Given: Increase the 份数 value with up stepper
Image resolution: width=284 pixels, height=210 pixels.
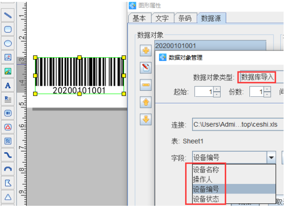Looking at the screenshot, I should click(267, 89).
